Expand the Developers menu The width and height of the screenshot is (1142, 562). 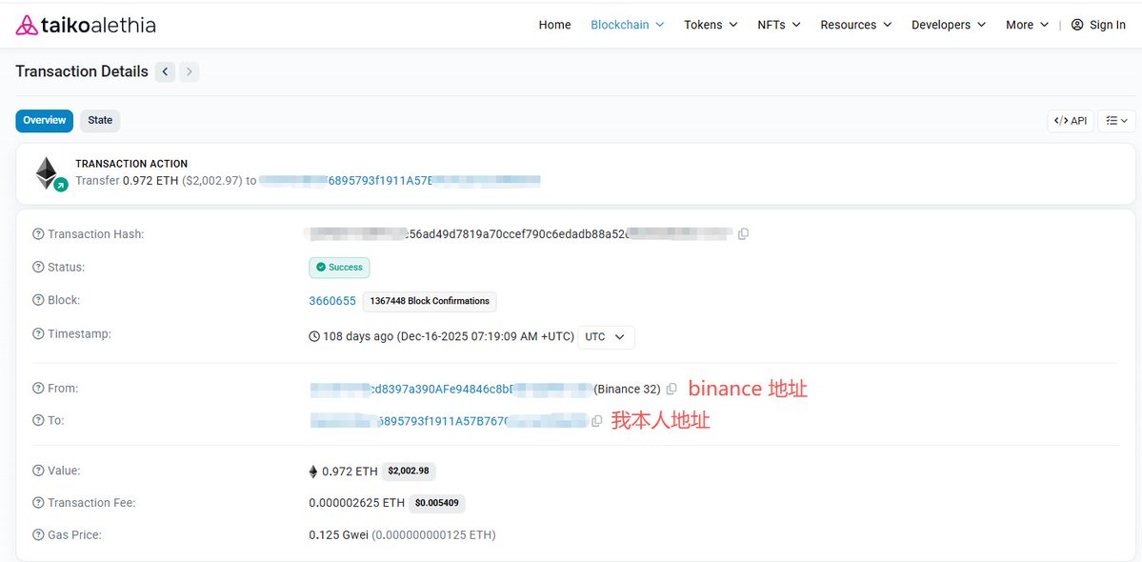tap(949, 25)
